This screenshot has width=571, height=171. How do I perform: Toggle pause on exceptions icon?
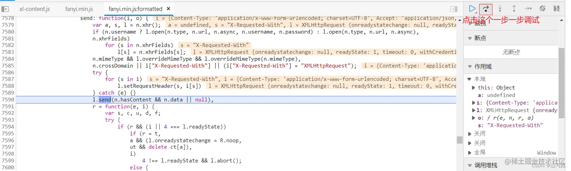click(556, 8)
